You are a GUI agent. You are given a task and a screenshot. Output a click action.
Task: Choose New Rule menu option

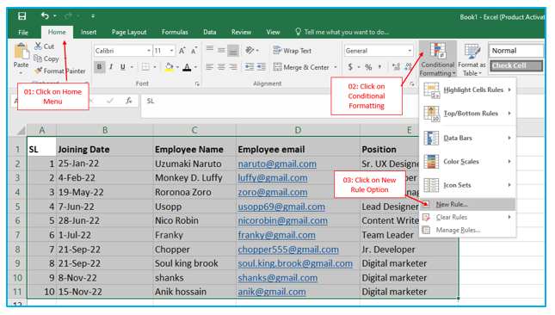467,204
